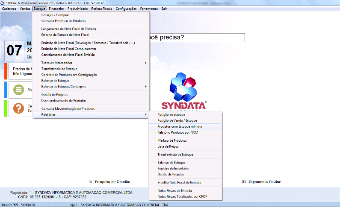Choose Lançamento de Nota Fiscal de Entrada
340x207 pixels.
91,29
